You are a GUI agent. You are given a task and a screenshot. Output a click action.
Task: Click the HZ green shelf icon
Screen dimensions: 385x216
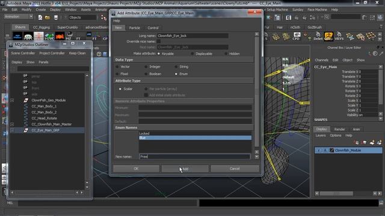(49, 36)
